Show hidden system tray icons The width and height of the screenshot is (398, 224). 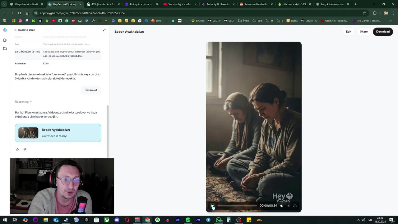pyautogui.click(x=358, y=220)
